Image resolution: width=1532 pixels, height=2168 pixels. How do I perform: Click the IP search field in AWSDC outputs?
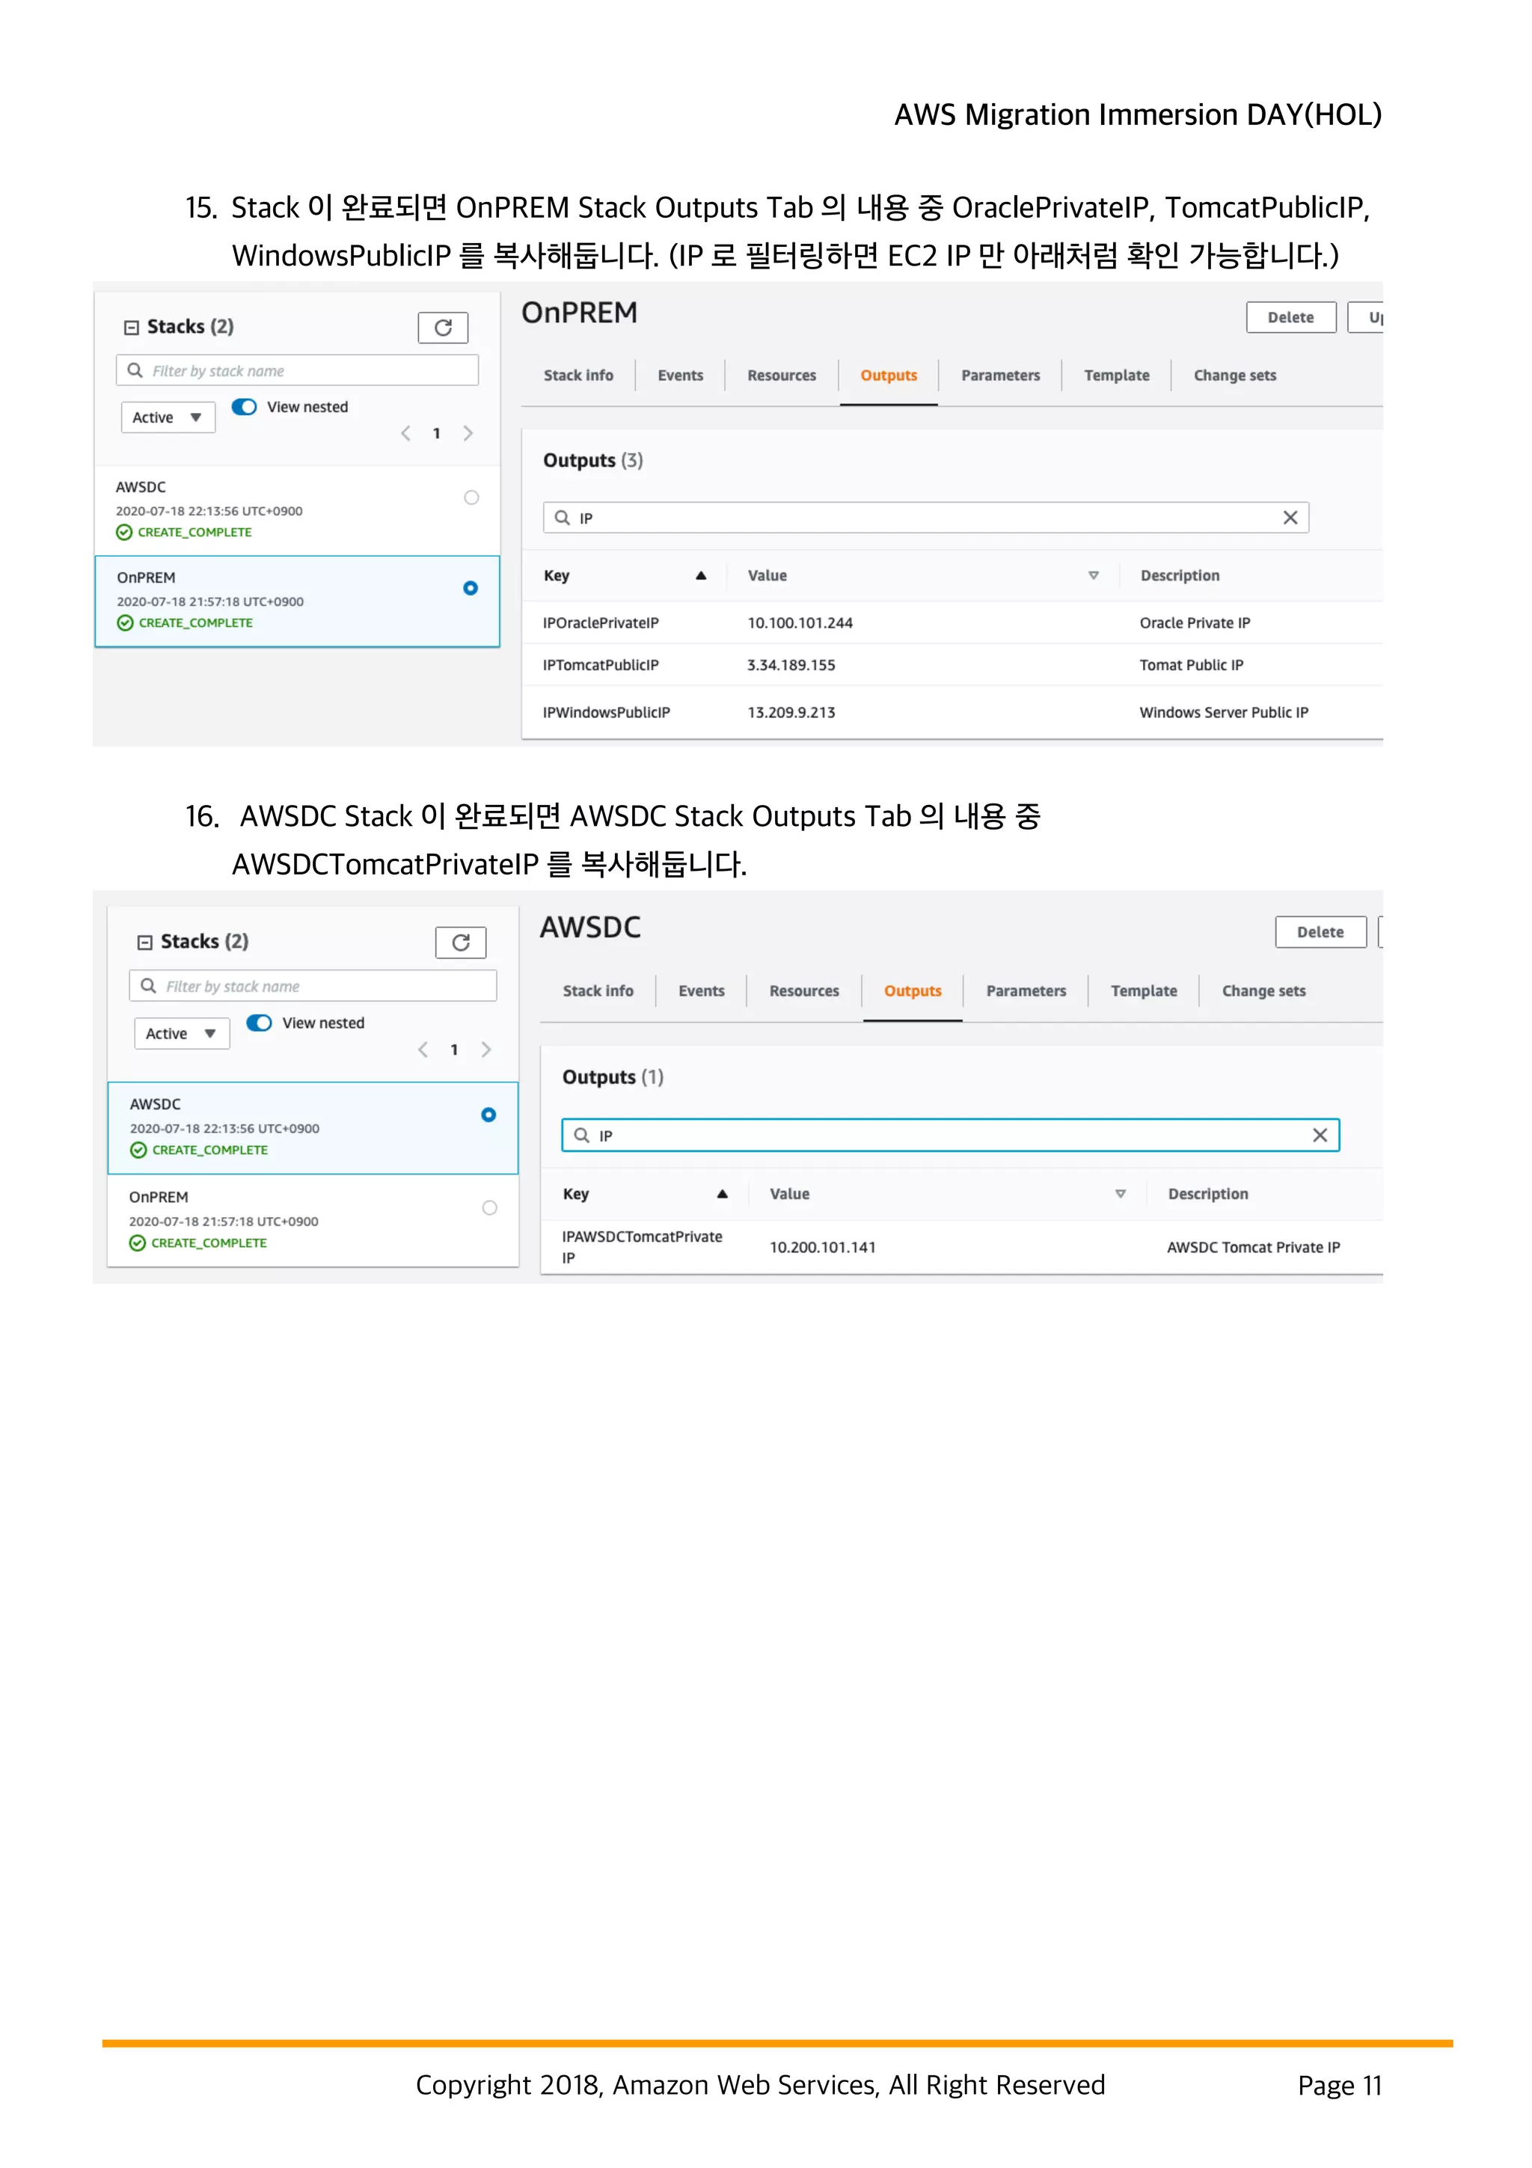[x=949, y=1136]
